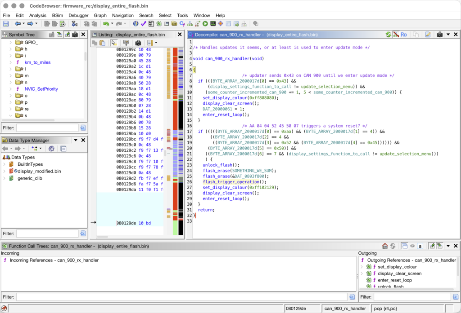
Task: Click Data Type Manager filter field
Action: (47, 234)
